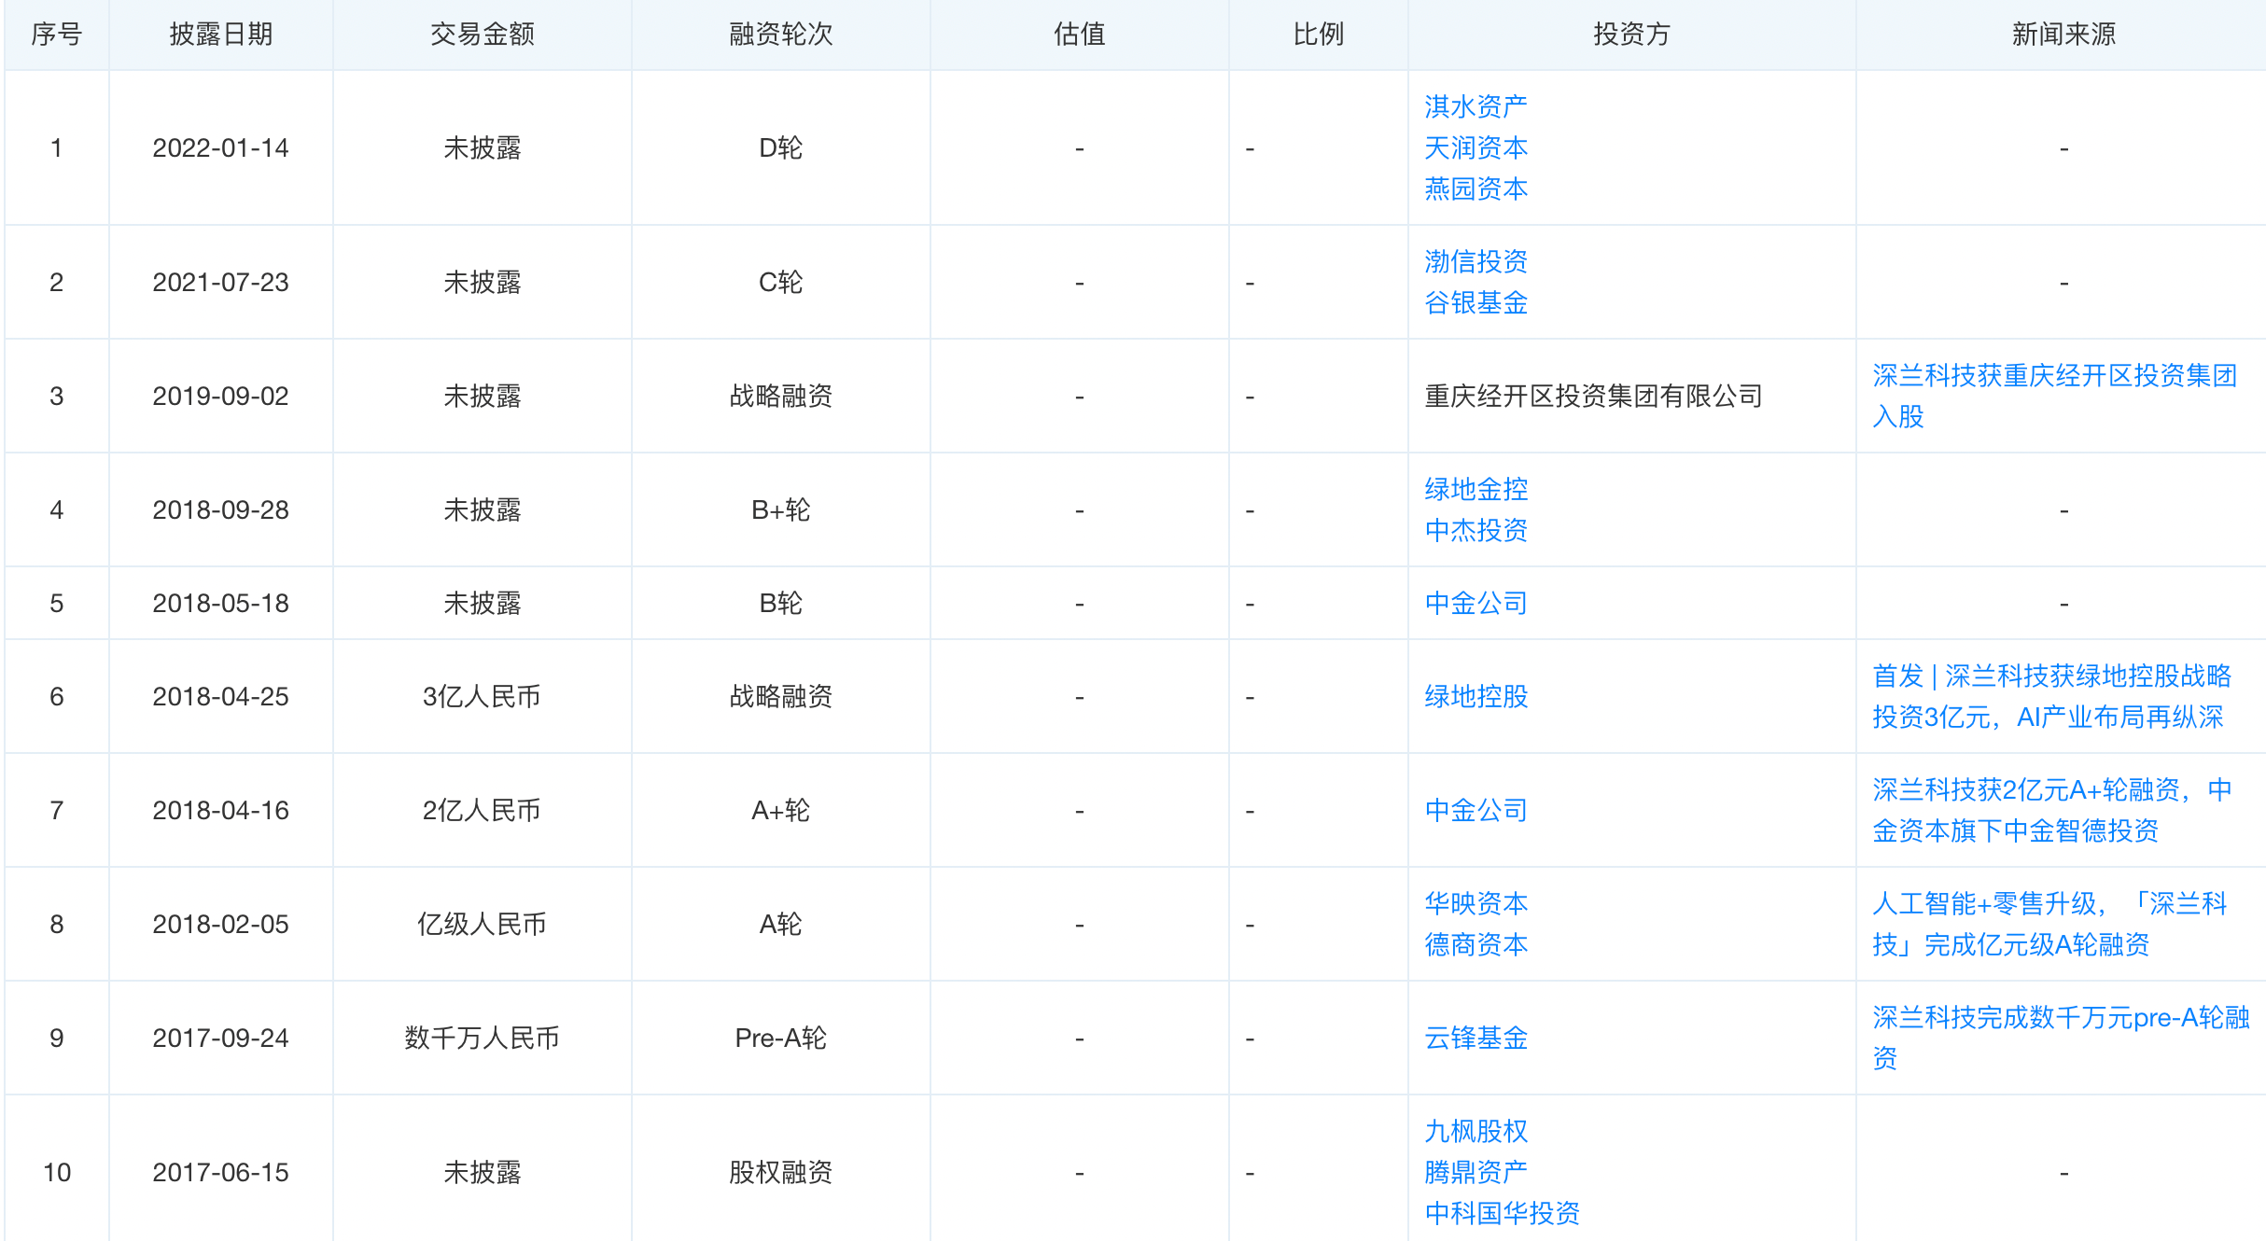Open the 淇水资产 investor link
The height and width of the screenshot is (1241, 2266).
[x=1475, y=105]
